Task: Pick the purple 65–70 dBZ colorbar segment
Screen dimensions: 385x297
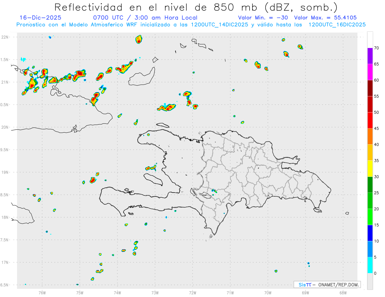Action: (x=370, y=56)
